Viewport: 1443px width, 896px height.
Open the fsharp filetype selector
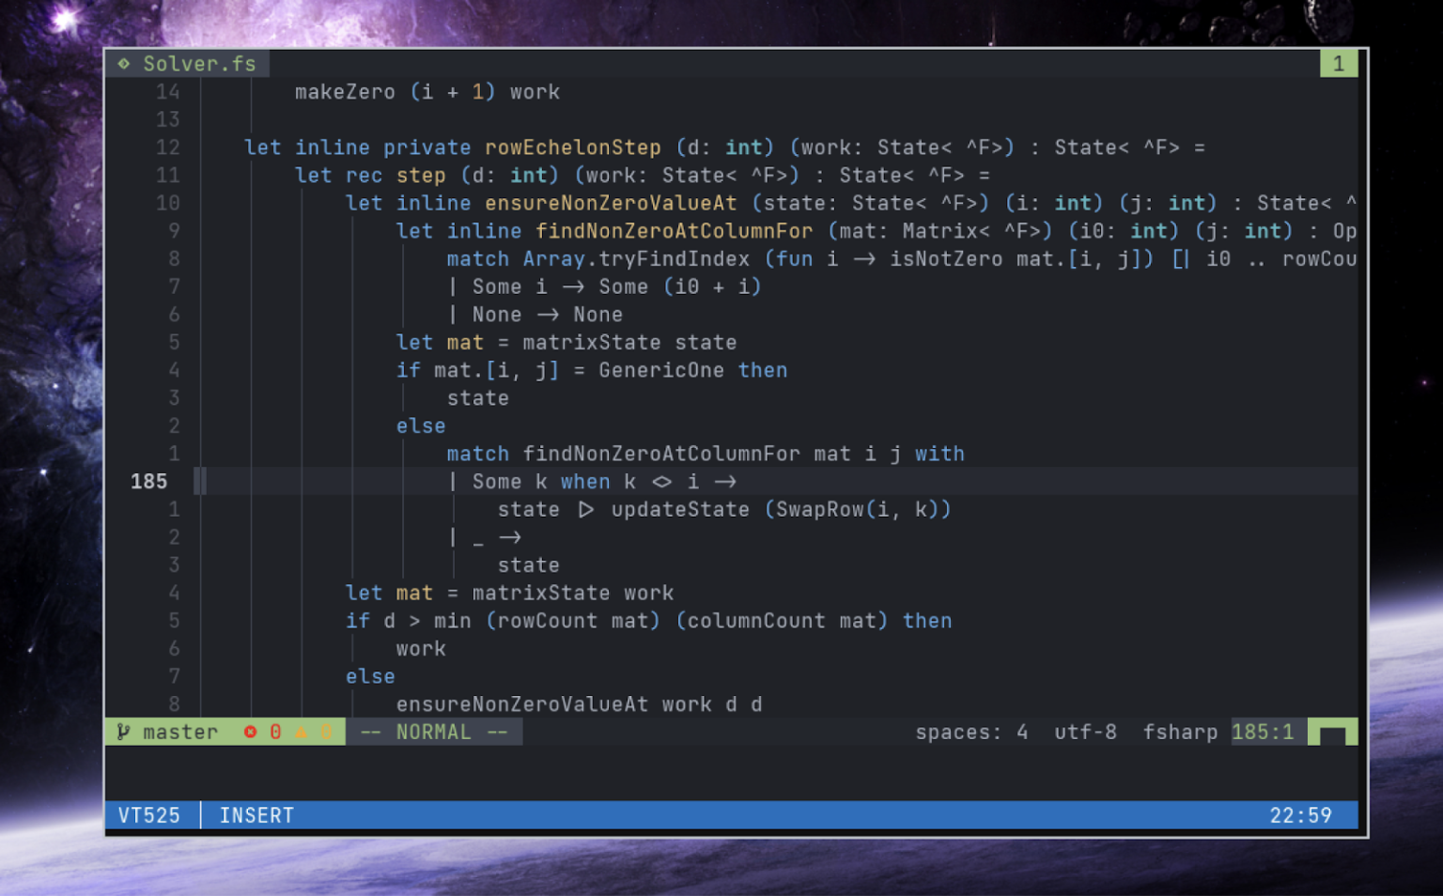click(x=1180, y=732)
